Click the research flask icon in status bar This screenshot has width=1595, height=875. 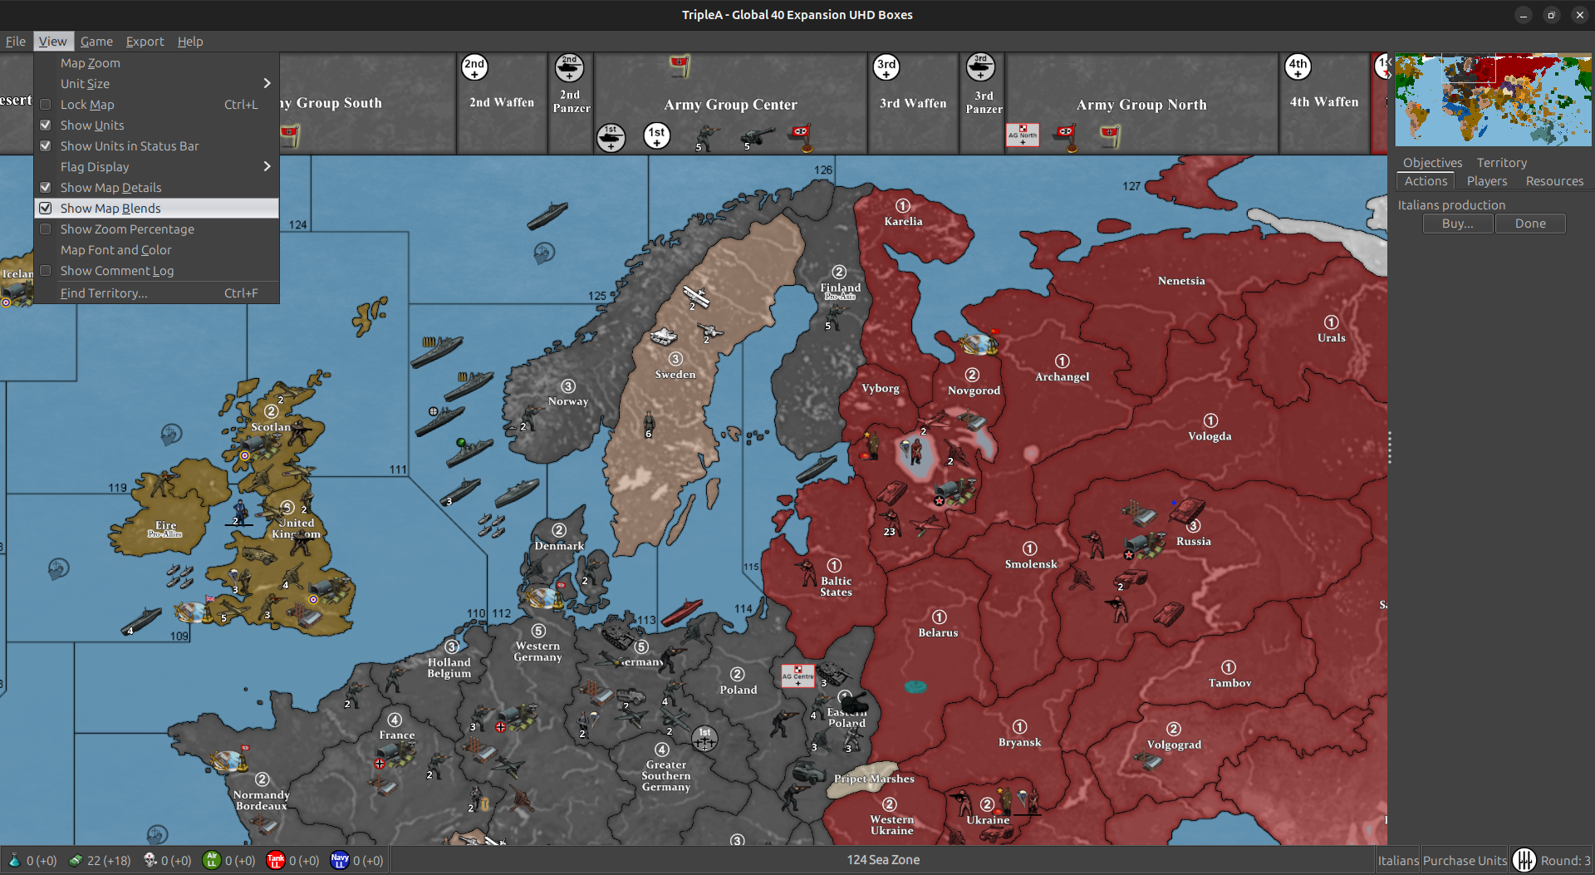[15, 860]
